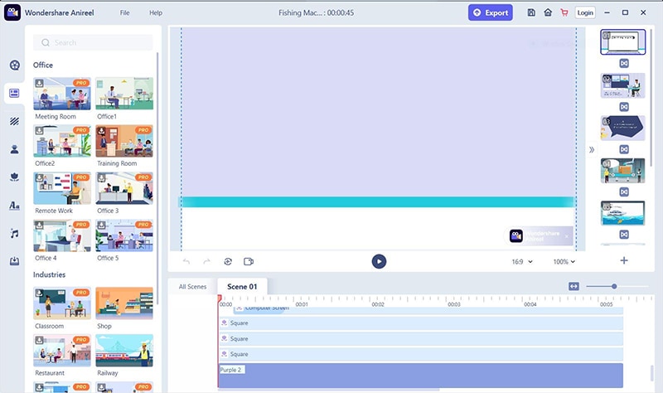Select the Purple 2 background track
This screenshot has height=393, width=663.
[x=421, y=376]
